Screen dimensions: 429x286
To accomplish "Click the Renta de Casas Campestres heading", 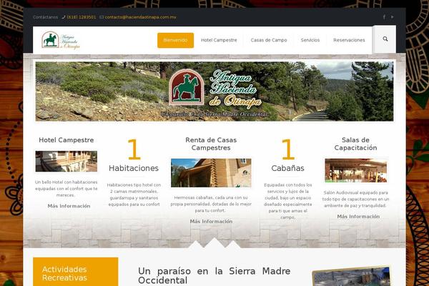I will point(211,144).
